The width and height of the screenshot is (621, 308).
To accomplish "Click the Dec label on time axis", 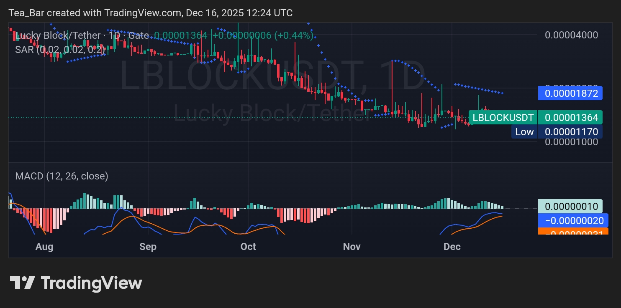I will pos(452,247).
